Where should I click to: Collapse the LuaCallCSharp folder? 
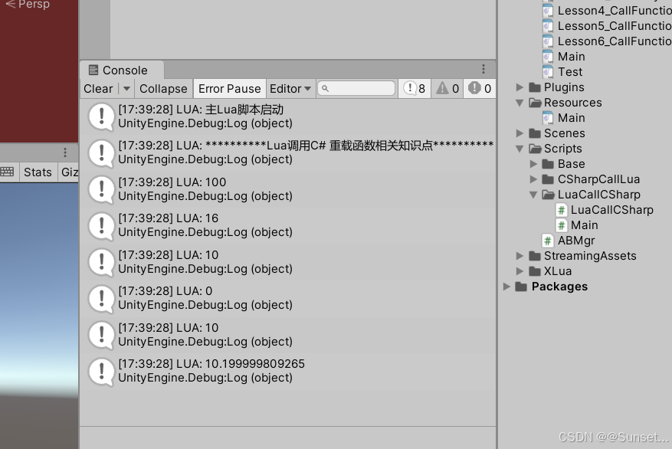click(533, 195)
